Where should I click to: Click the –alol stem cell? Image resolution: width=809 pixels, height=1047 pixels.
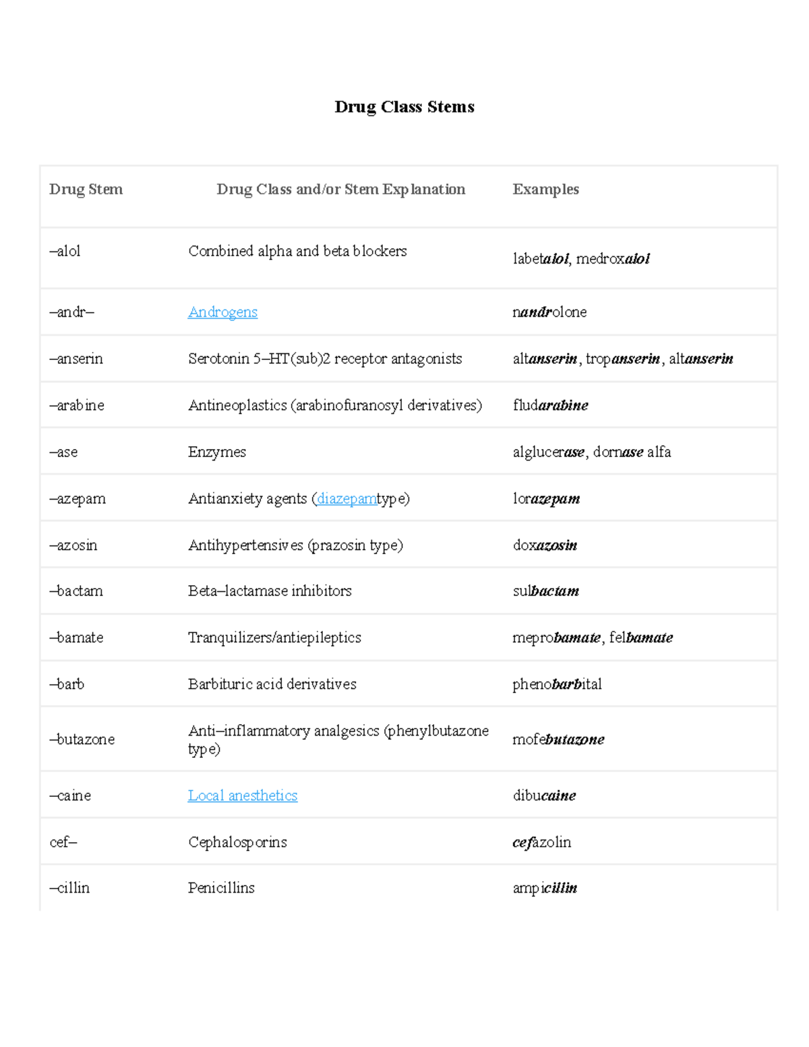pyautogui.click(x=65, y=251)
